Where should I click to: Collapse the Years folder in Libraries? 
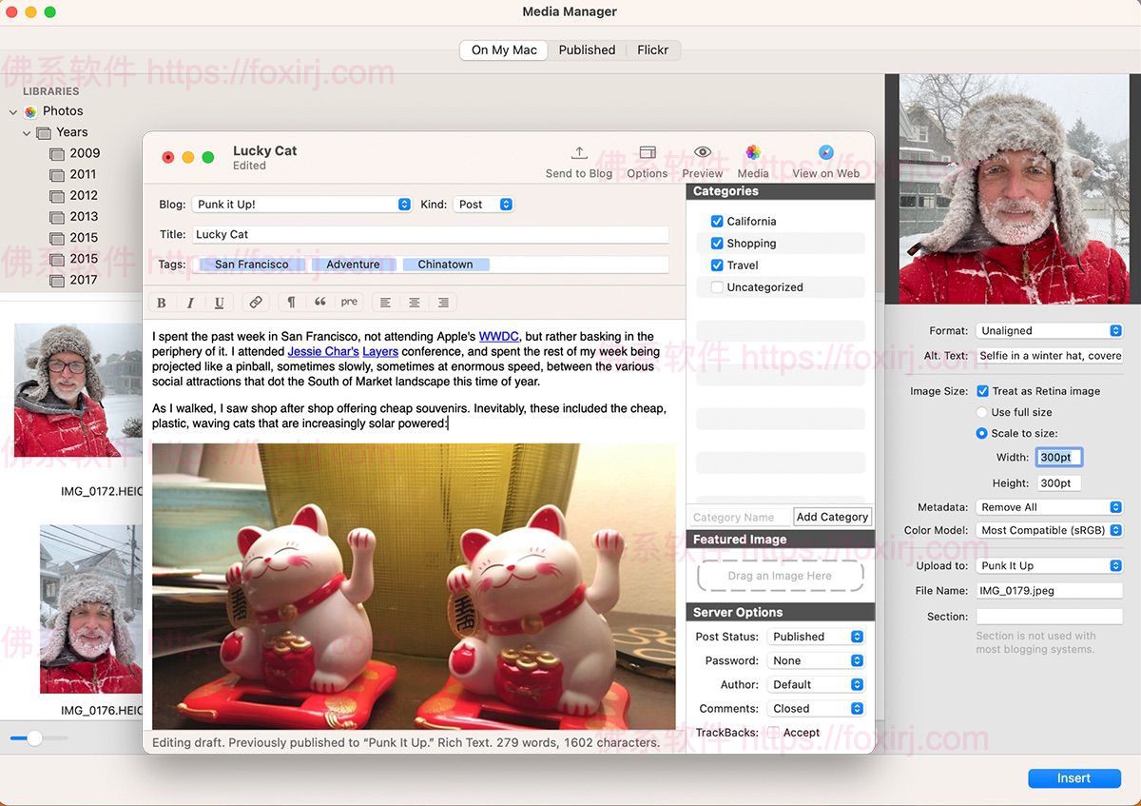[27, 132]
